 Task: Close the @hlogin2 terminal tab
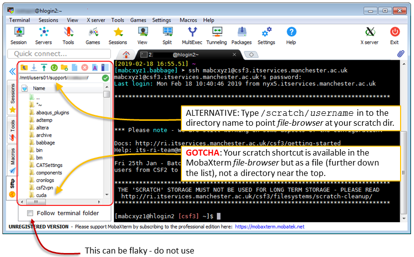pos(234,54)
